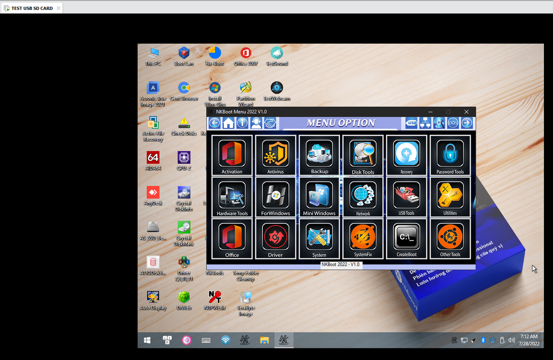Click the USB icon in NKBoot toolbar
Viewport: 553px width, 360px height.
(411, 123)
